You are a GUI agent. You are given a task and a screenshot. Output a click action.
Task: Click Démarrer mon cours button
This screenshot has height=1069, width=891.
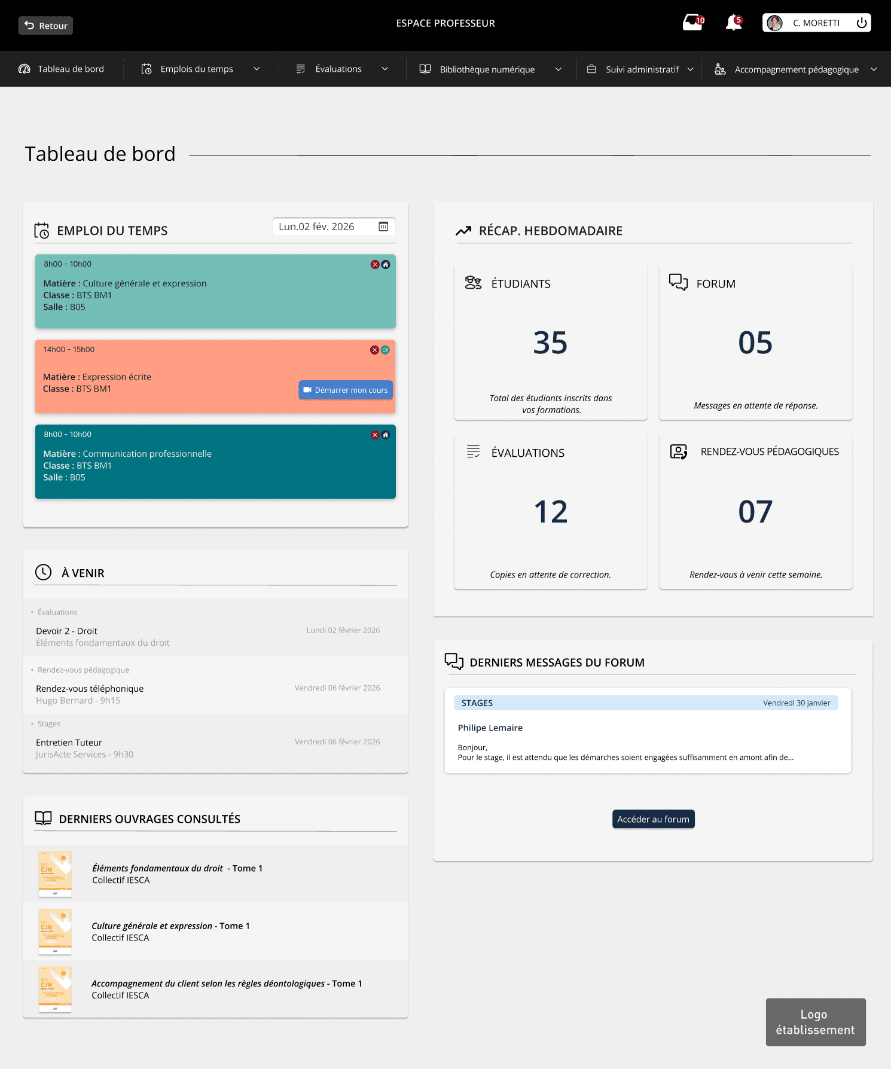pos(346,390)
